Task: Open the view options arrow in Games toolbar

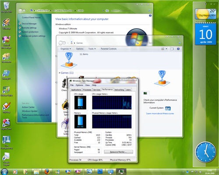Action: click(x=166, y=49)
